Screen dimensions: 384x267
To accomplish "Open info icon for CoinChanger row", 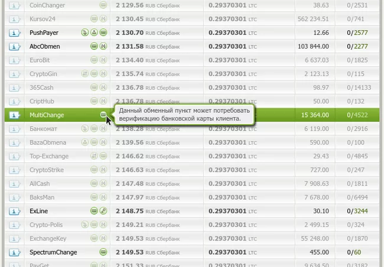I will tap(14, 5).
